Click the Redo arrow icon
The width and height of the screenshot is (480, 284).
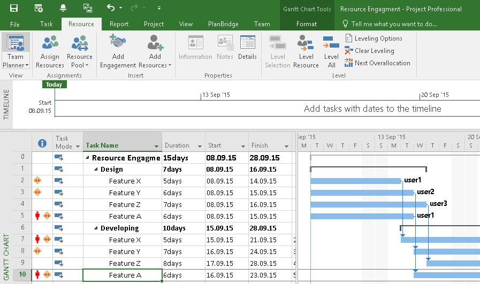pyautogui.click(x=134, y=7)
